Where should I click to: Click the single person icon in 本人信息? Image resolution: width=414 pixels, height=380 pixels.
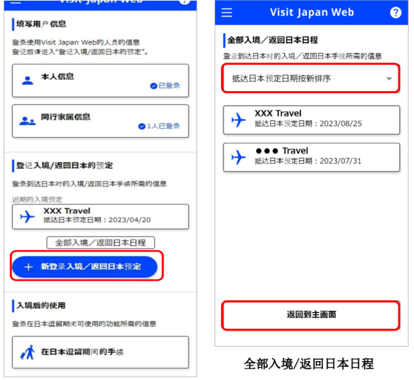click(x=27, y=81)
